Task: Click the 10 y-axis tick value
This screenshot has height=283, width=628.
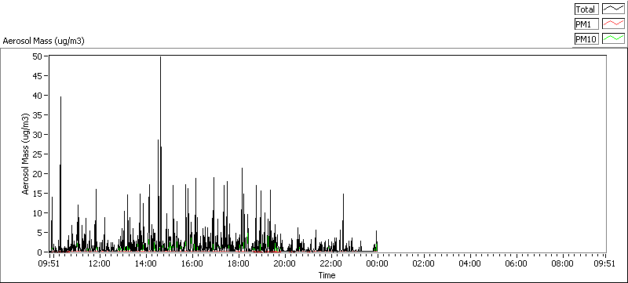Action: (x=37, y=213)
